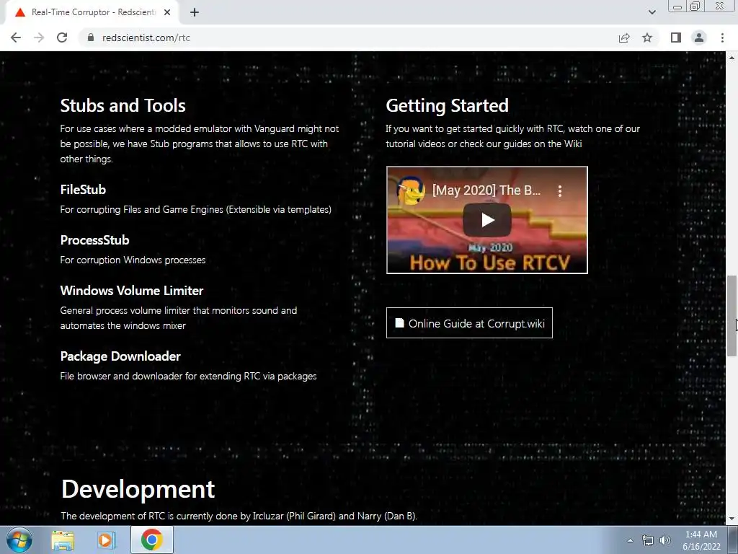Select the Real-Time Corruptor tab
The width and height of the screenshot is (738, 554).
click(x=92, y=12)
